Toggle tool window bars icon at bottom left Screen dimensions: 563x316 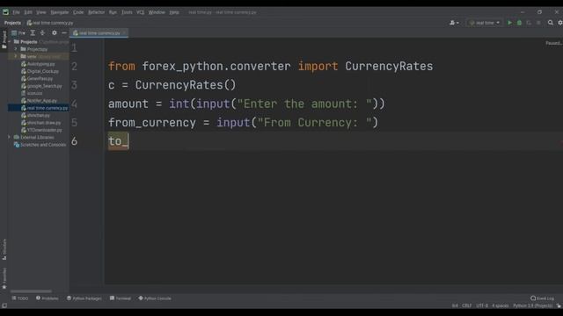click(x=4, y=305)
